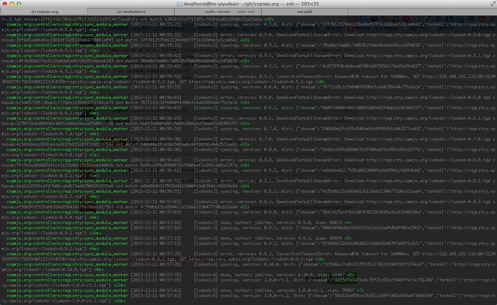Click the shasum starting with 36f145ae

[x=65, y=40]
